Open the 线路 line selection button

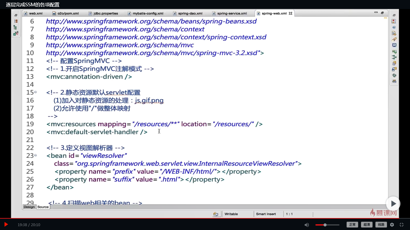coord(381,225)
